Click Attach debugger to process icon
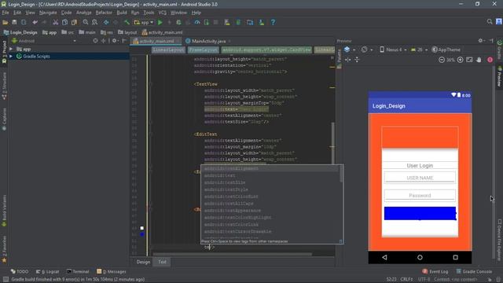This screenshot has height=283, width=503. tap(206, 22)
